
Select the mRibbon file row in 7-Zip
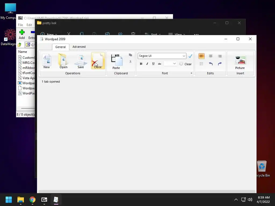26,68
